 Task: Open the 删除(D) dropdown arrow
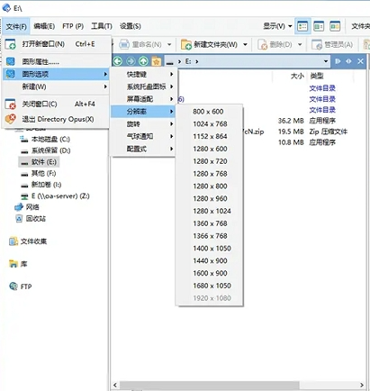pos(300,45)
